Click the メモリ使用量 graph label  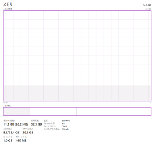[8, 9]
